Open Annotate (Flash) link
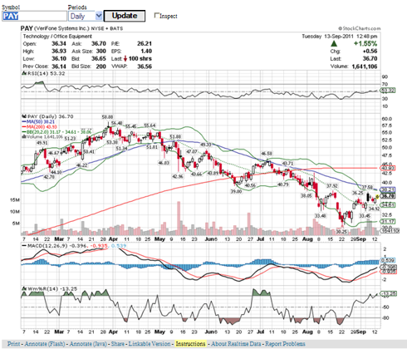The image size is (407, 349). point(45,344)
